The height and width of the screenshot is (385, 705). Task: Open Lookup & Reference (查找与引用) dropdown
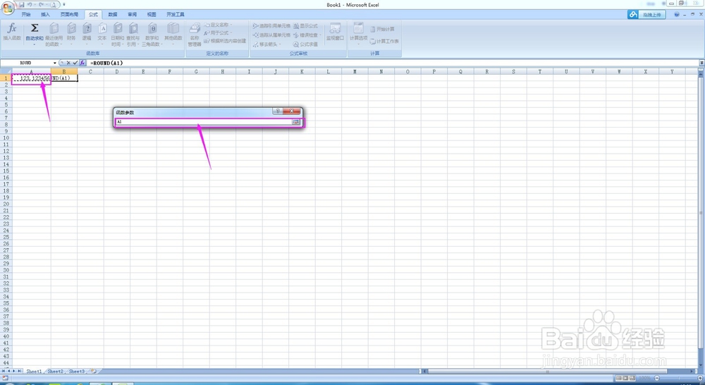[133, 35]
